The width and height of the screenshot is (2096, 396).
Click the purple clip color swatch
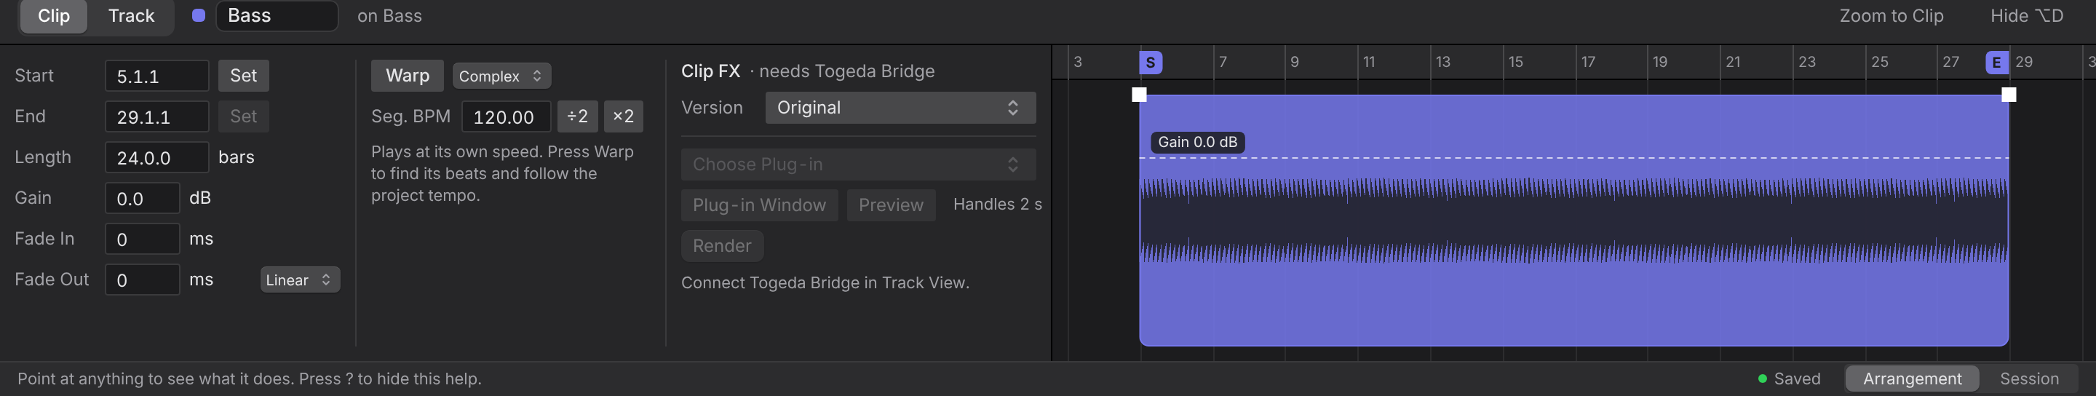coord(199,15)
